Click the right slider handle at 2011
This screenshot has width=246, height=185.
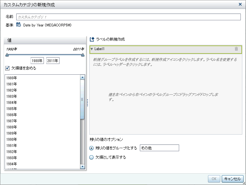click(x=83, y=55)
